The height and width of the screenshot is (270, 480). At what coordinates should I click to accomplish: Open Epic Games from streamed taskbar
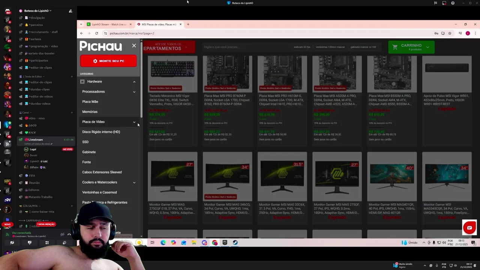pos(225,243)
